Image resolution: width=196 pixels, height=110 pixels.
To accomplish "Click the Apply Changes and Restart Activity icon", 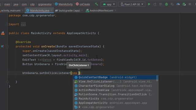I will pyautogui.click(x=155, y=4).
